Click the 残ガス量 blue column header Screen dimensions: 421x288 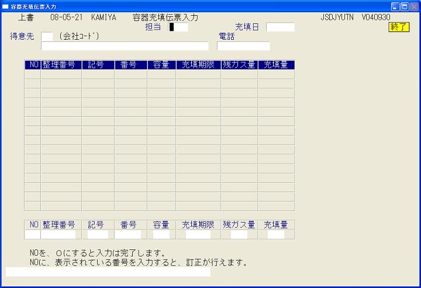click(239, 65)
